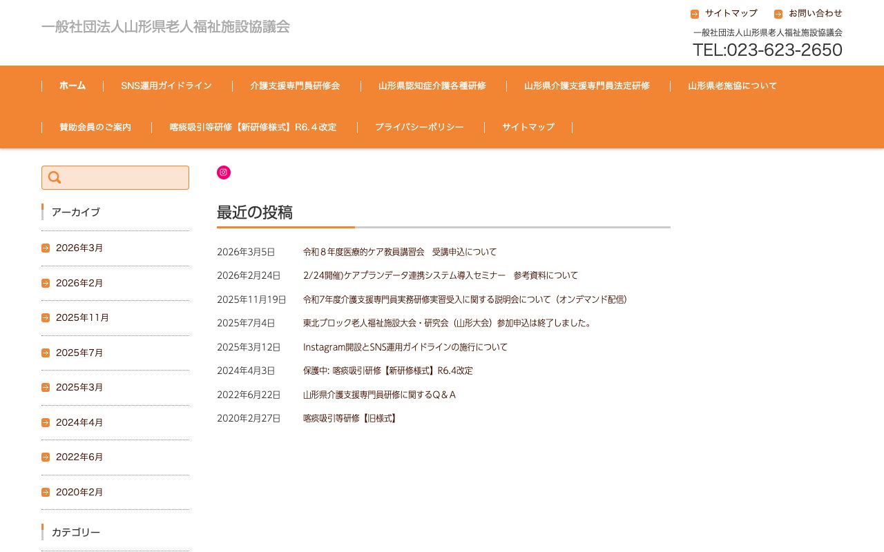Image resolution: width=884 pixels, height=552 pixels.
Task: Click the magnifier icon in the search box
Action: [x=55, y=177]
